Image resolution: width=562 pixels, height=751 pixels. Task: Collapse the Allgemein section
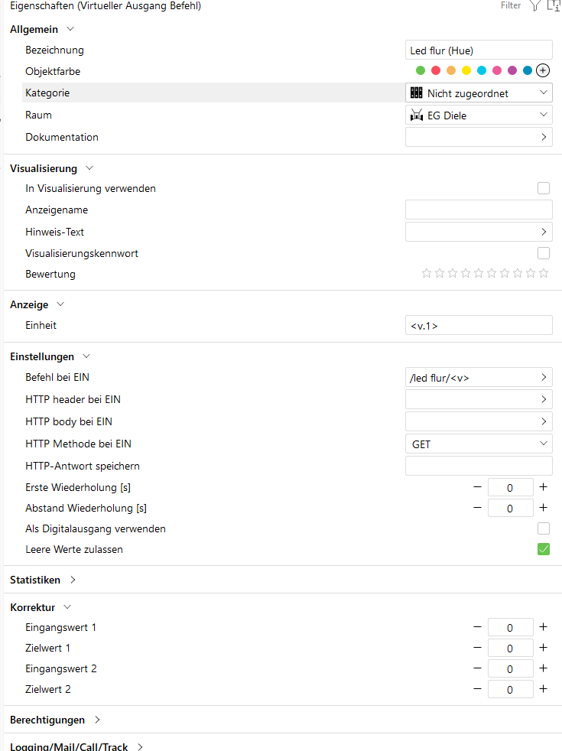[x=70, y=29]
